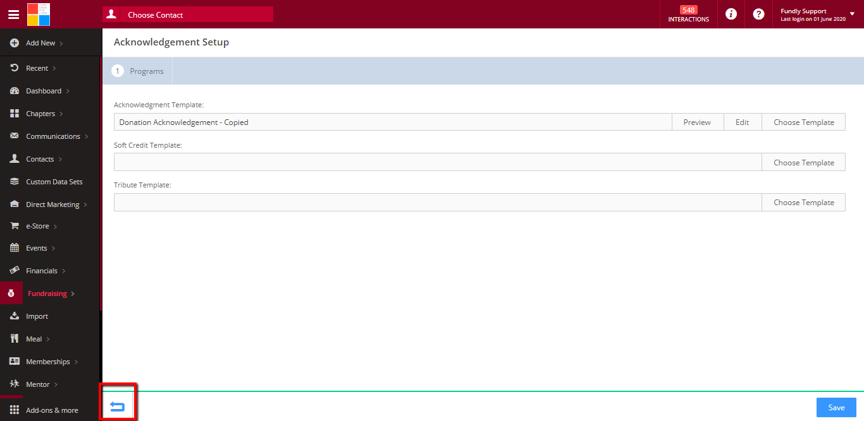Click the Fundraising money bag icon
This screenshot has width=864, height=421.
point(11,294)
